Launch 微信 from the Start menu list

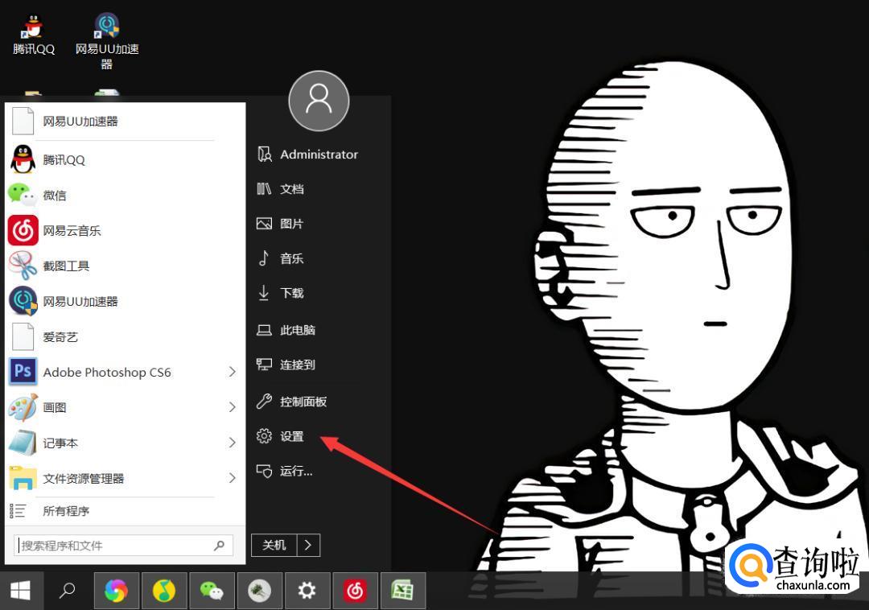coord(55,196)
